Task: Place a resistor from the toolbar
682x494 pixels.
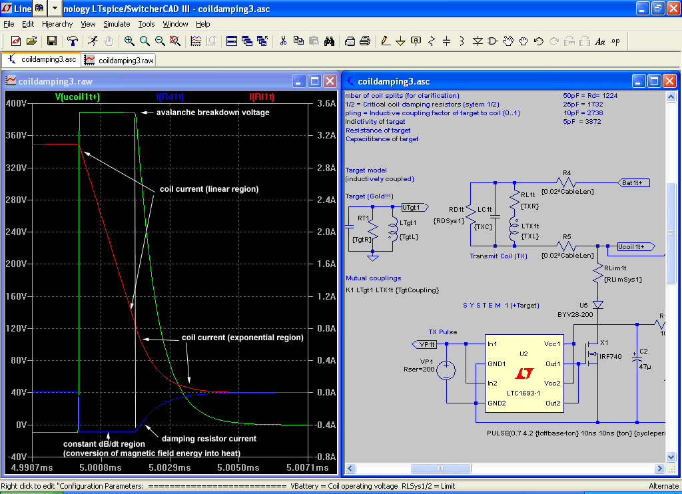Action: tap(432, 41)
